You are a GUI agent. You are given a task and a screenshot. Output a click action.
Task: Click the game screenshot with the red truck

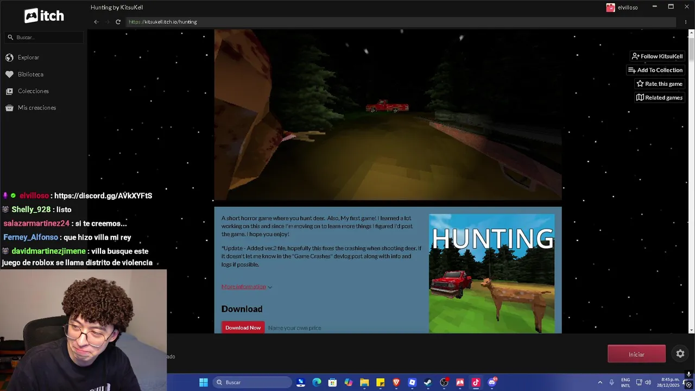tap(388, 115)
